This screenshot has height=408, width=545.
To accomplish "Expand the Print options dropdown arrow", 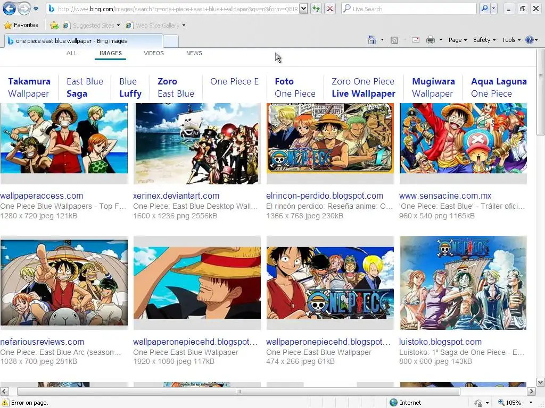I will (x=441, y=40).
